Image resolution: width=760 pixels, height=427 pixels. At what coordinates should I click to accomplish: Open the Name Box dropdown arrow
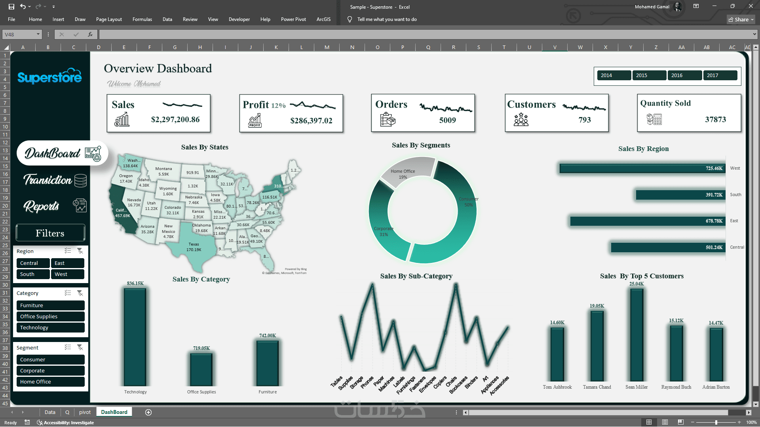(38, 34)
